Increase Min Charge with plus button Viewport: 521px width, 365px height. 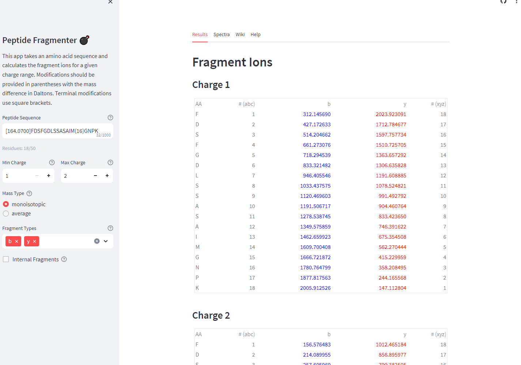tap(49, 176)
